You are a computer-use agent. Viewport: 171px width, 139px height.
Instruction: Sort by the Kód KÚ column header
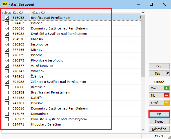click(x=19, y=13)
